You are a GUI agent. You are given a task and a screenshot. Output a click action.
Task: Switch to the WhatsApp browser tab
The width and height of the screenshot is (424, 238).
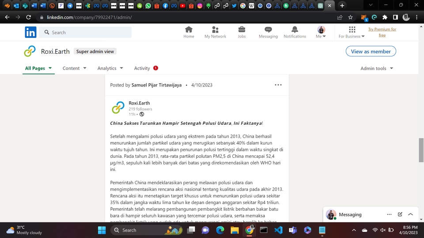(x=148, y=5)
